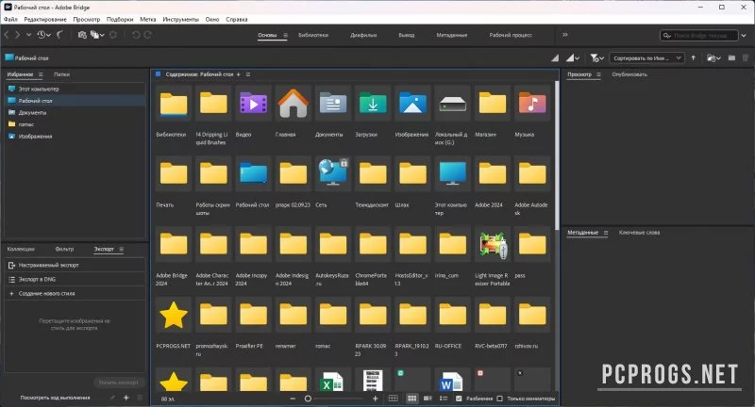Image resolution: width=755 pixels, height=407 pixels.
Task: Open recent folder dropdown icon
Action: coord(713,58)
